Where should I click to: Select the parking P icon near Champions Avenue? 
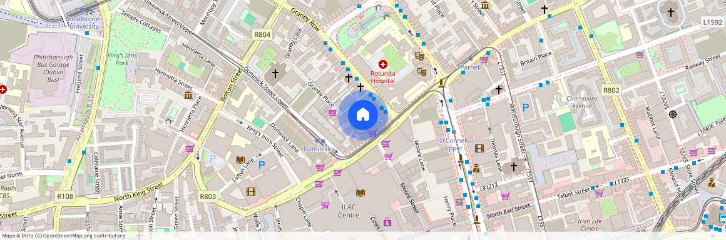[x=526, y=107]
